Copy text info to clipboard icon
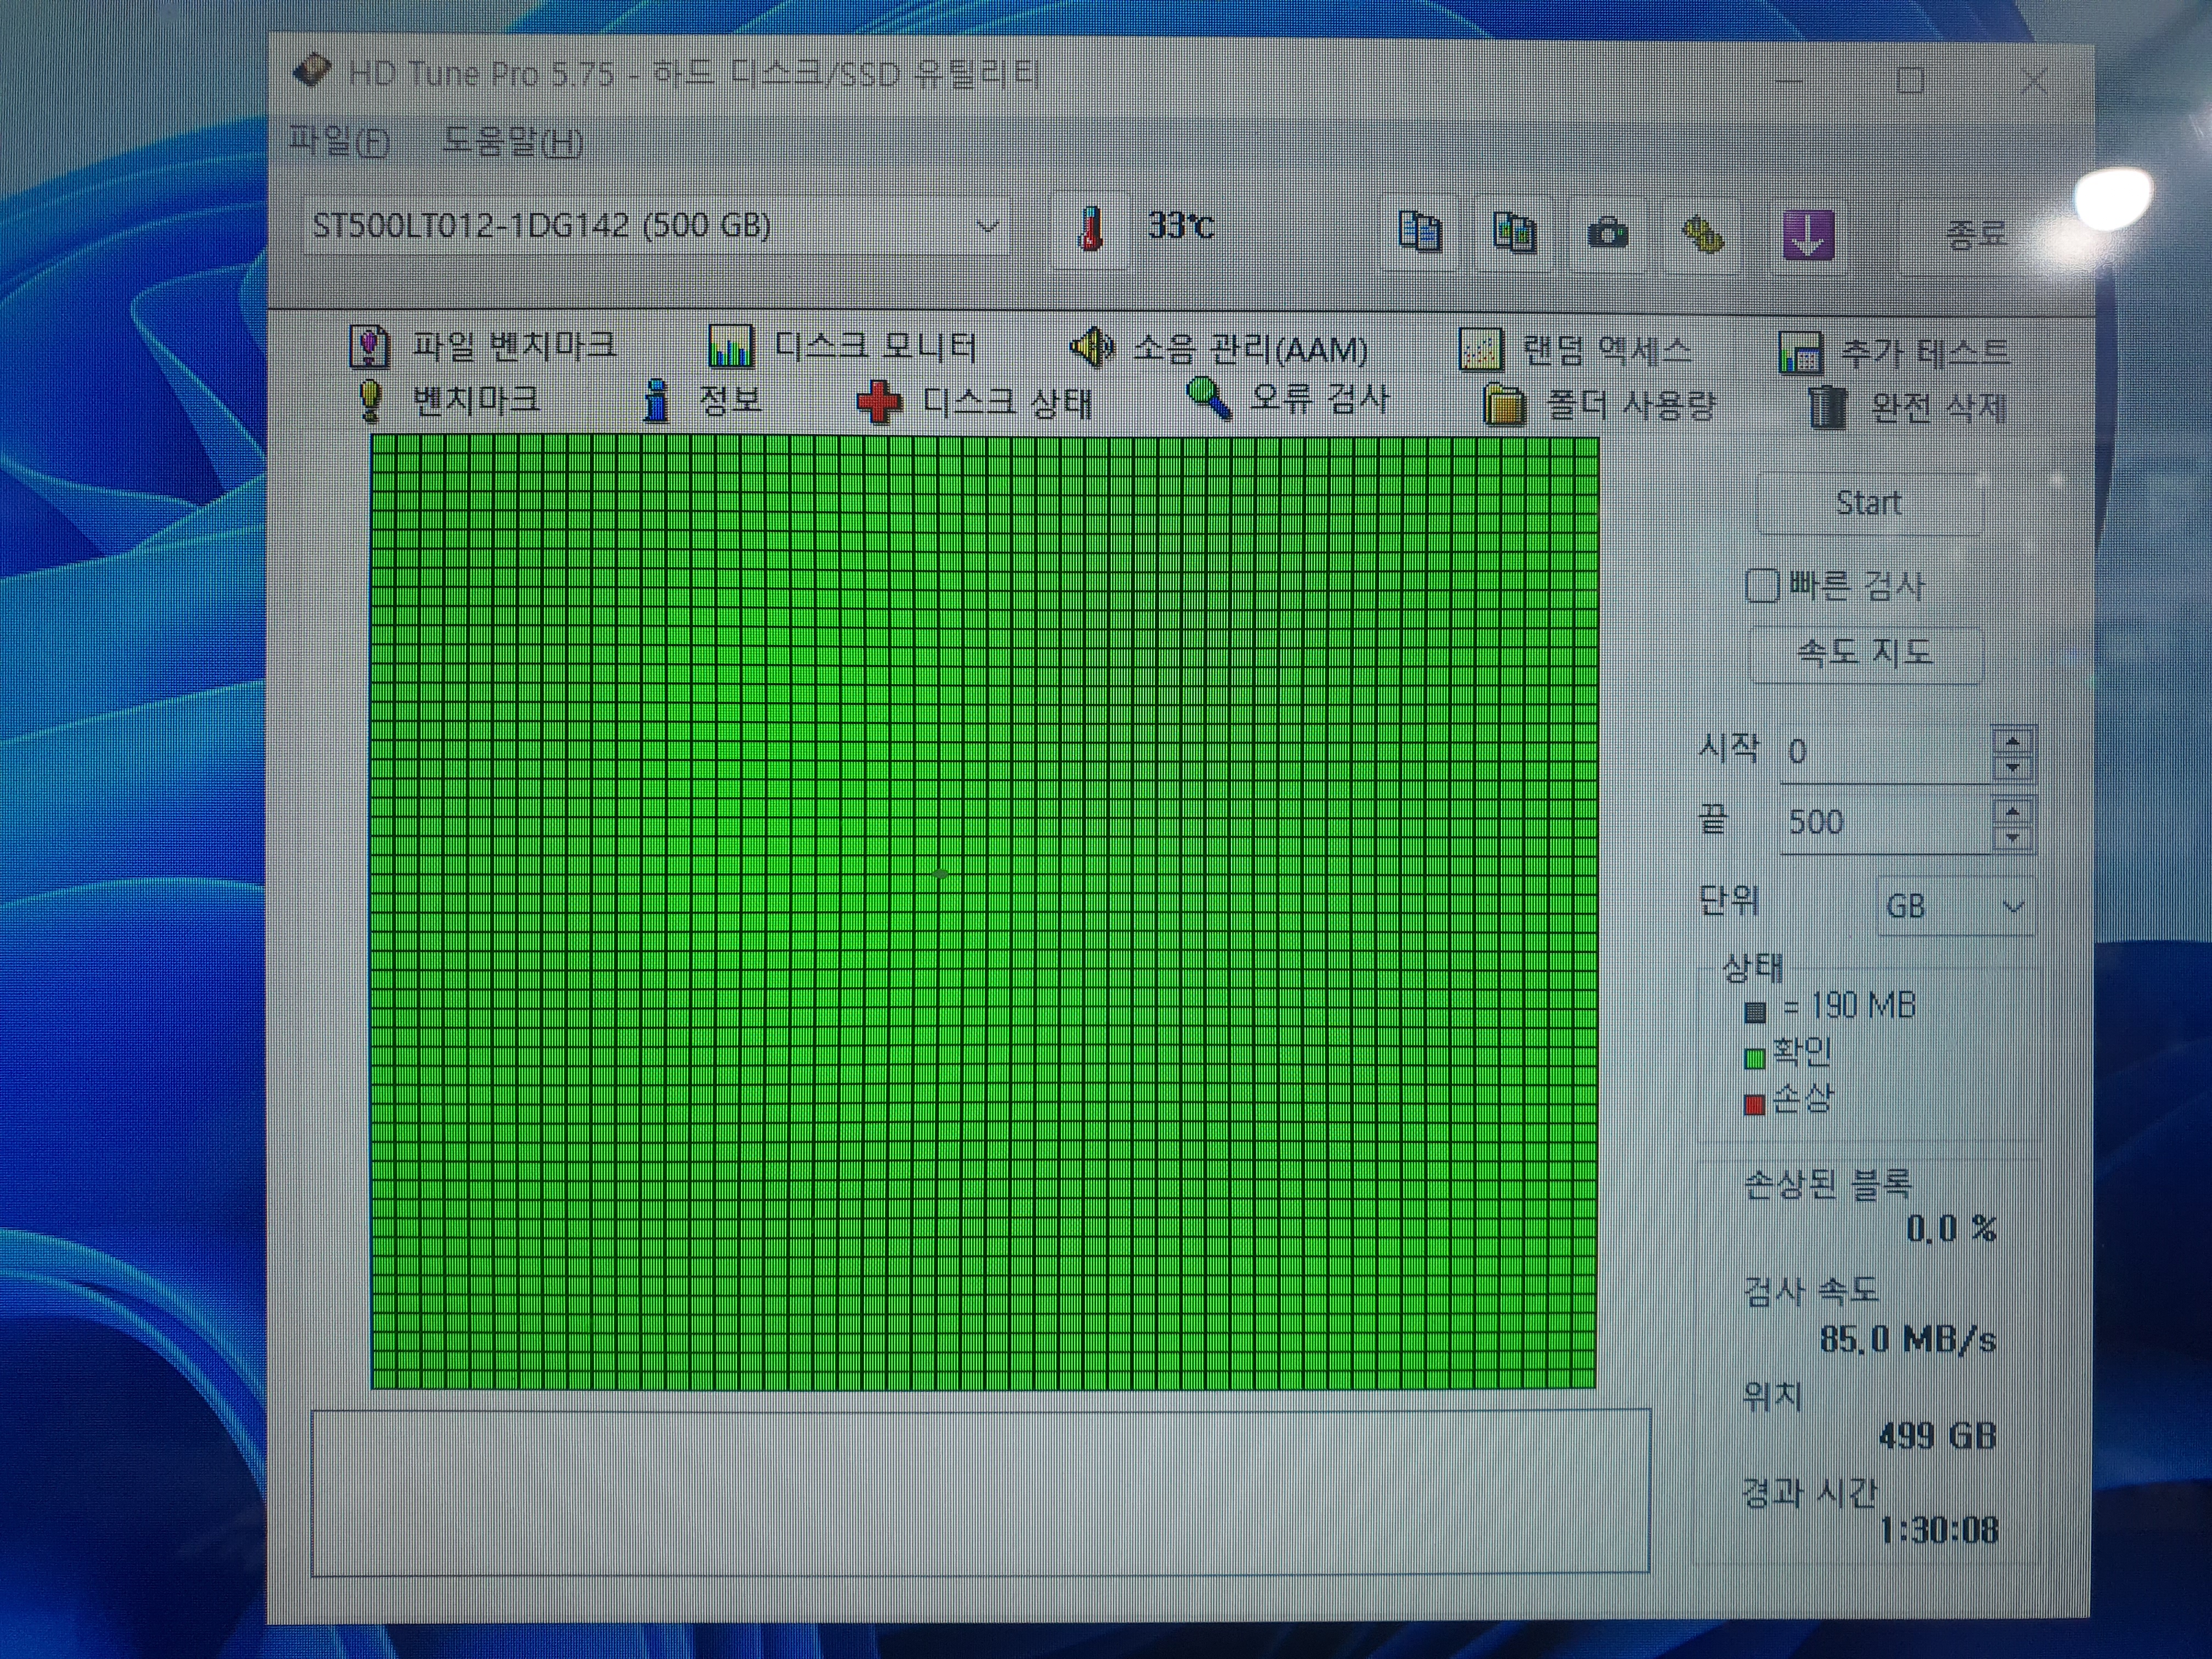The height and width of the screenshot is (1659, 2212). tap(1419, 232)
